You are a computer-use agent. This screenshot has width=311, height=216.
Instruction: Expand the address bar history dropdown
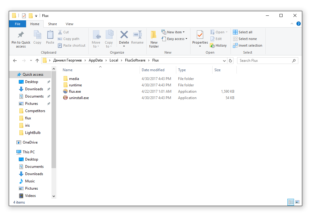[224, 61]
